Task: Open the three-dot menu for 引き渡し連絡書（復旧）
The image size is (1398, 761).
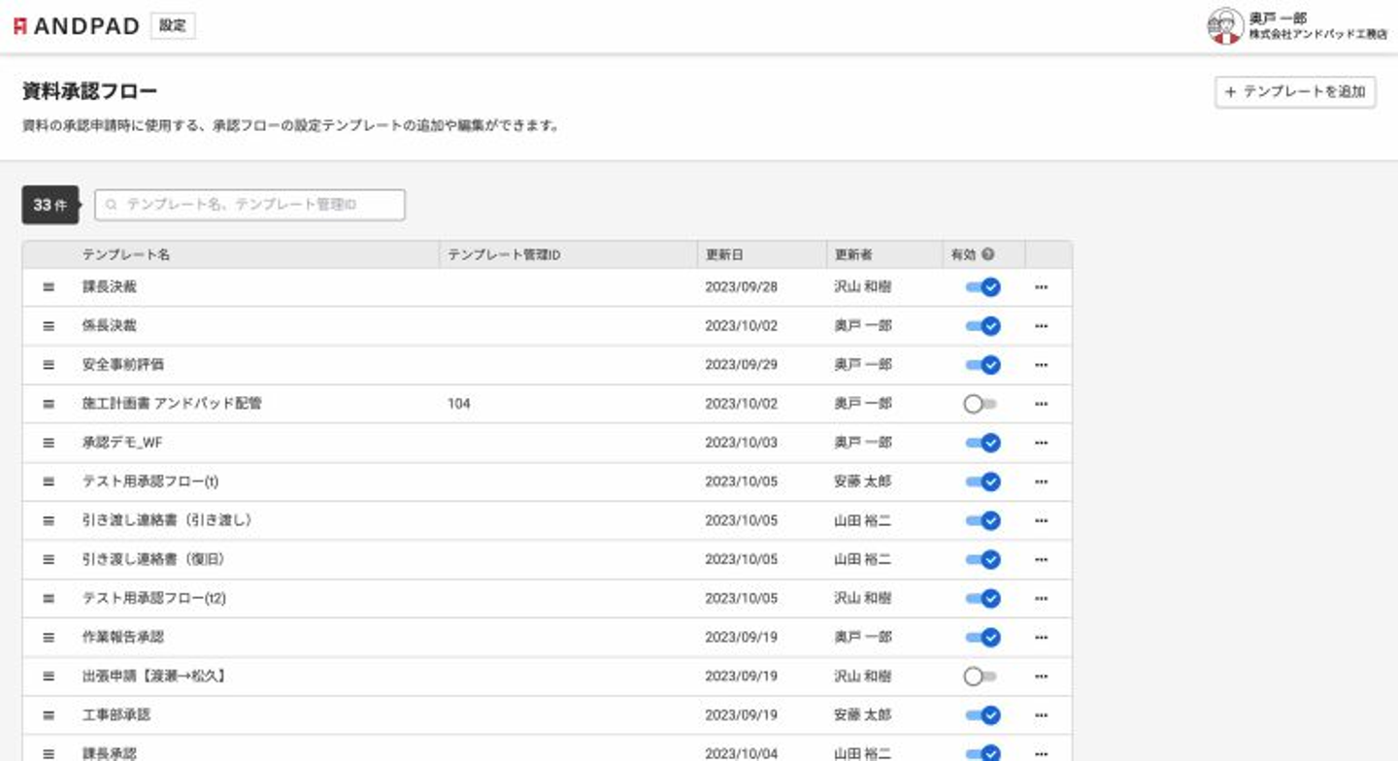Action: [x=1041, y=559]
